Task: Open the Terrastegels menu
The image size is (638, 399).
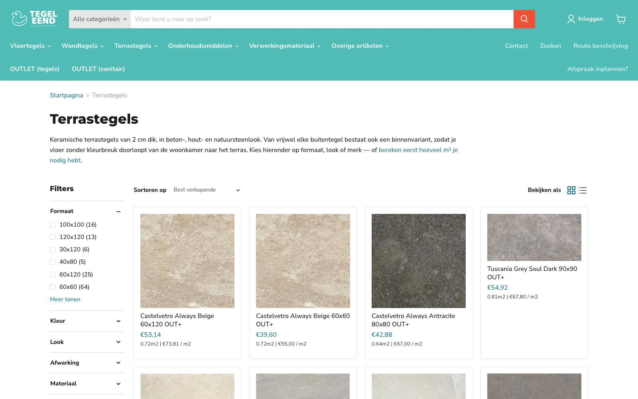Action: click(x=136, y=46)
